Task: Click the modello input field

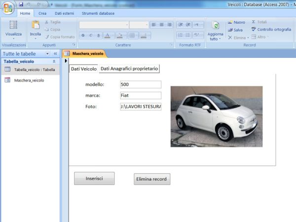Action: click(x=140, y=84)
